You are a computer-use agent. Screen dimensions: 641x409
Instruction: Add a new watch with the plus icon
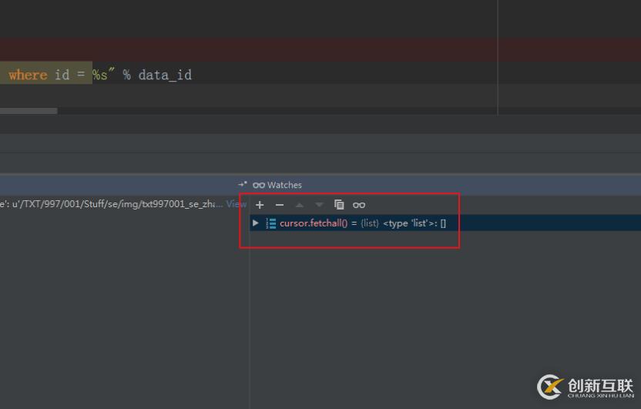point(260,205)
